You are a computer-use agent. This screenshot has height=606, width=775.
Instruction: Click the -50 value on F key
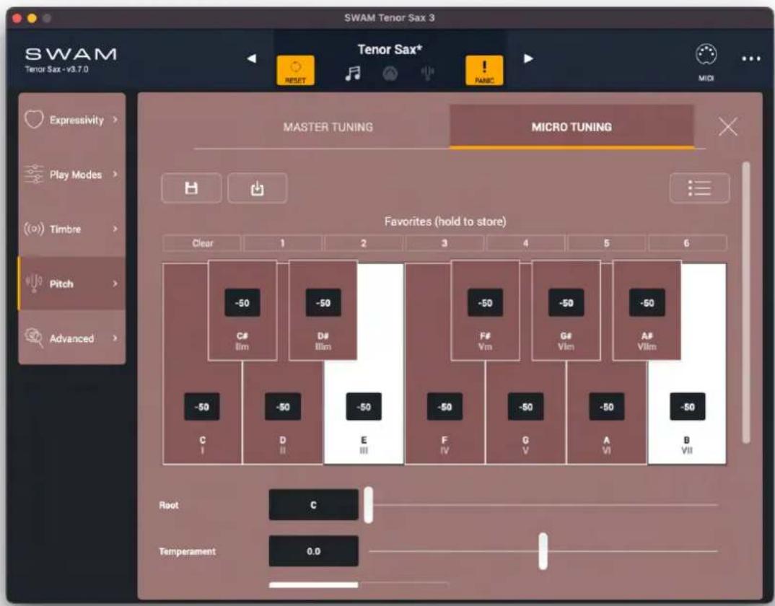(x=445, y=406)
